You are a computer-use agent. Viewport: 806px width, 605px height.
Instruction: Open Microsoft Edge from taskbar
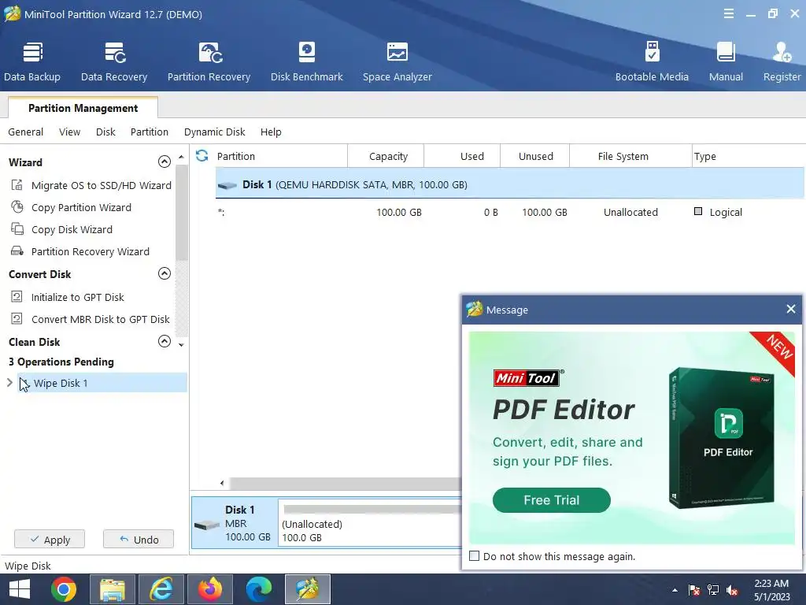tap(258, 589)
